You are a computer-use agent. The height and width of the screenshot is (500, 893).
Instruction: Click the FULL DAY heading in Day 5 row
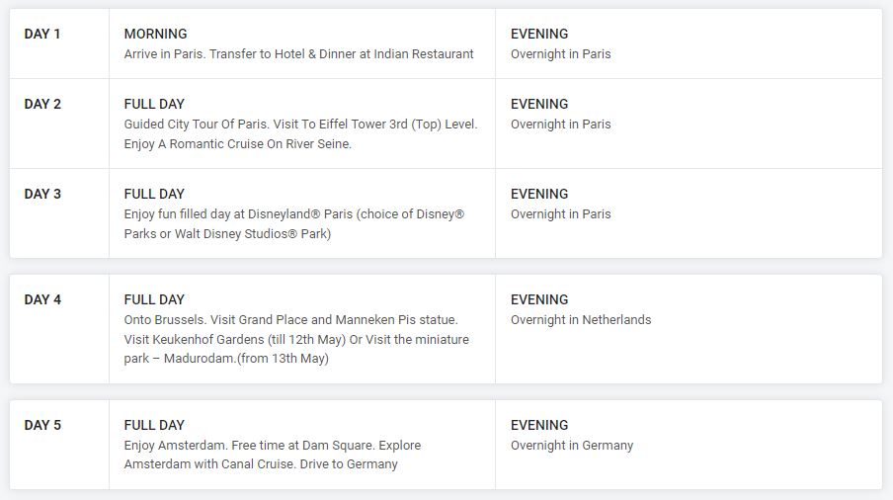(154, 426)
